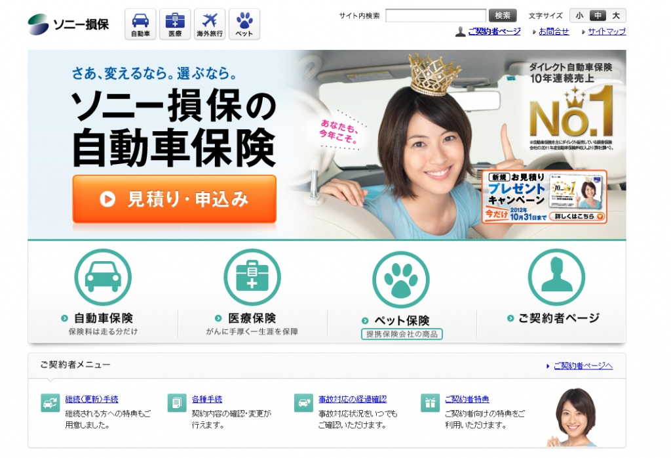Open 事故対応の経過確認 link
The height and width of the screenshot is (458, 671).
353,400
